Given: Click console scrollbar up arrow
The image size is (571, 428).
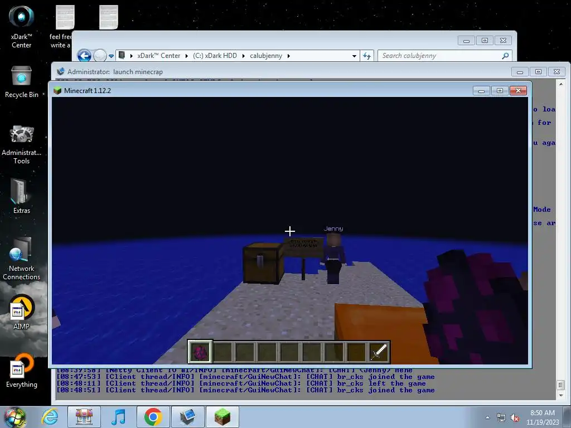Looking at the screenshot, I should click(561, 84).
